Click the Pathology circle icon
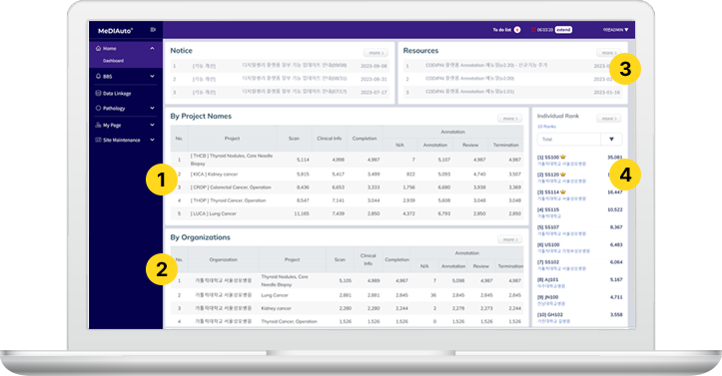 (x=98, y=109)
